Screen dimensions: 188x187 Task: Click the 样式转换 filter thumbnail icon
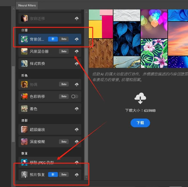[24, 64]
